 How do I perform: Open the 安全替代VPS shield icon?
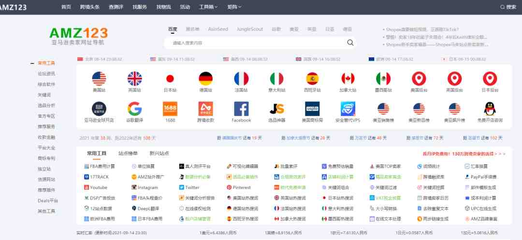348,108
